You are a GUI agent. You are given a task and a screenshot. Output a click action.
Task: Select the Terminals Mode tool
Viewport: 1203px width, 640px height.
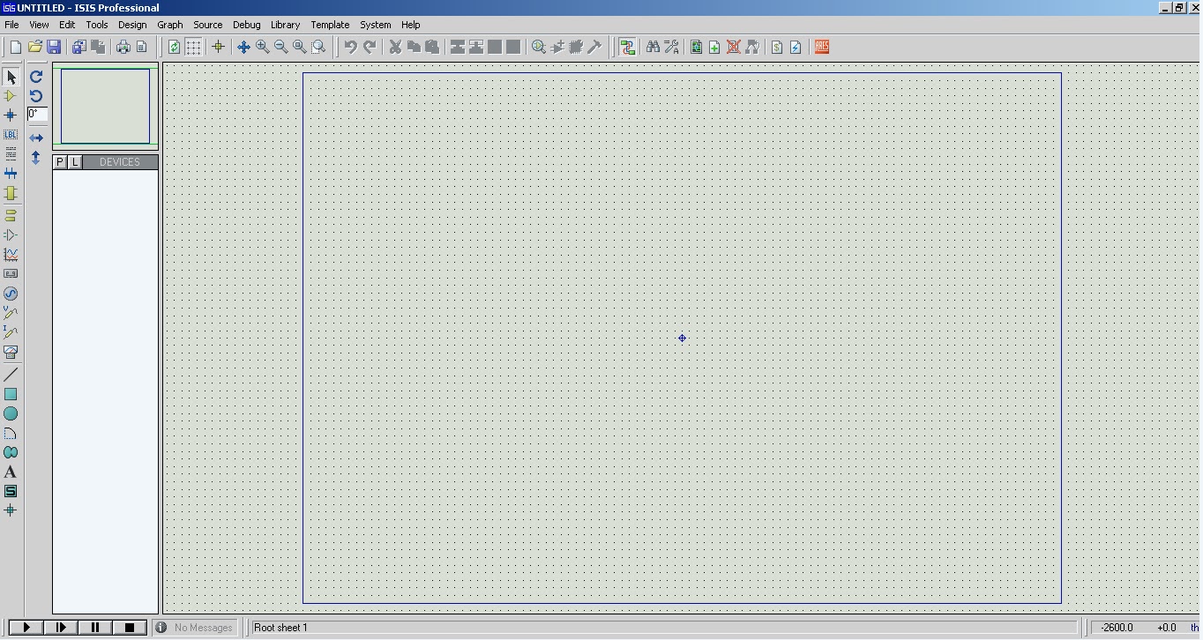point(11,215)
